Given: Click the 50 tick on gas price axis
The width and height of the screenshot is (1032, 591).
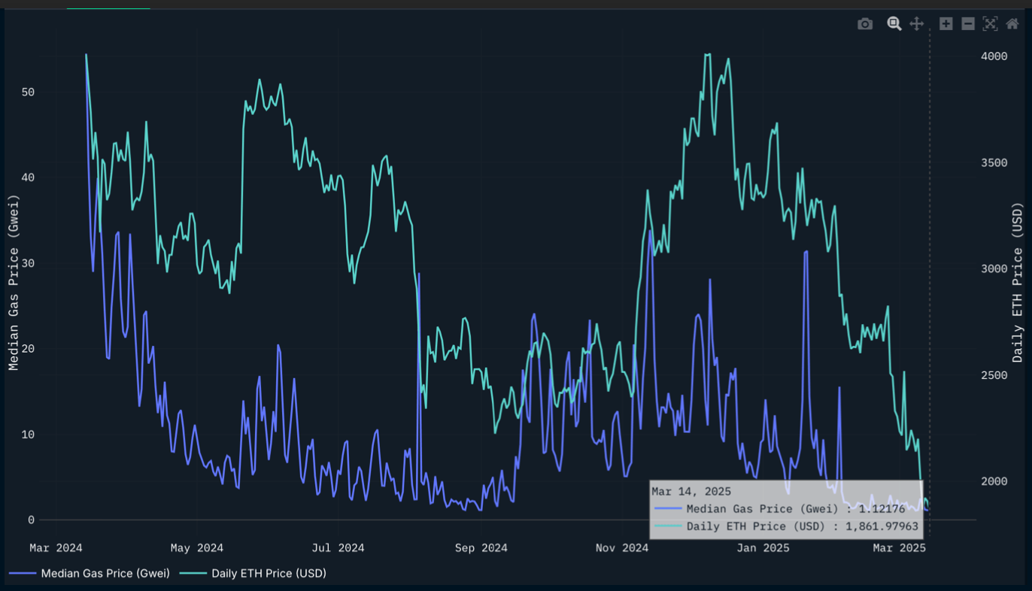Looking at the screenshot, I should pos(28,92).
